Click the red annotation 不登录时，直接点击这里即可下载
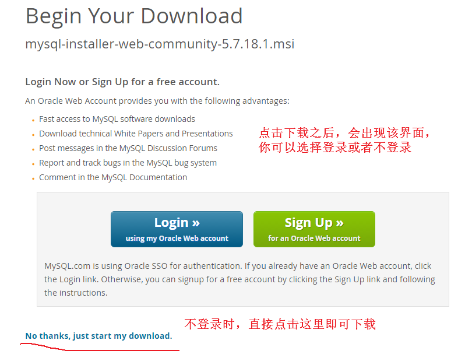This screenshot has height=361, width=458. 280,324
